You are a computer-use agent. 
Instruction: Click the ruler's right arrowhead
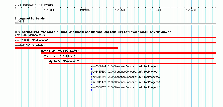pos(215,8)
